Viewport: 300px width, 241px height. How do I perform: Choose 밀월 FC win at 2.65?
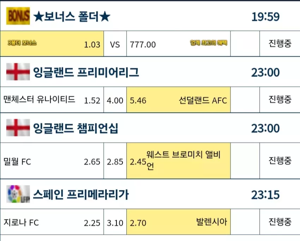click(52, 161)
